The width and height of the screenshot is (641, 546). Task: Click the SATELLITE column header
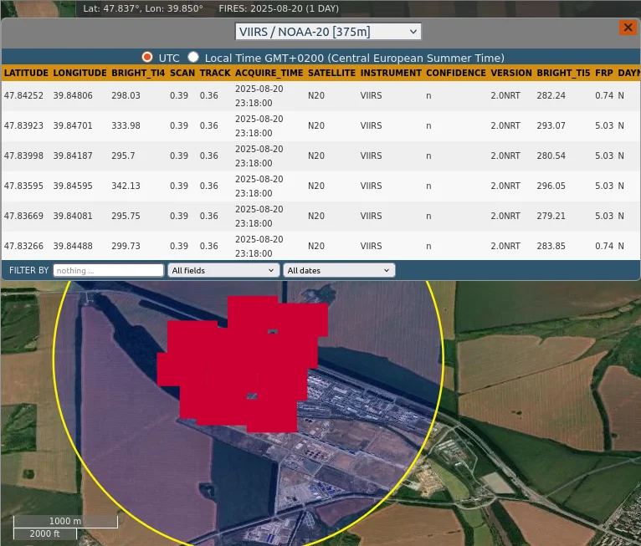click(x=331, y=73)
